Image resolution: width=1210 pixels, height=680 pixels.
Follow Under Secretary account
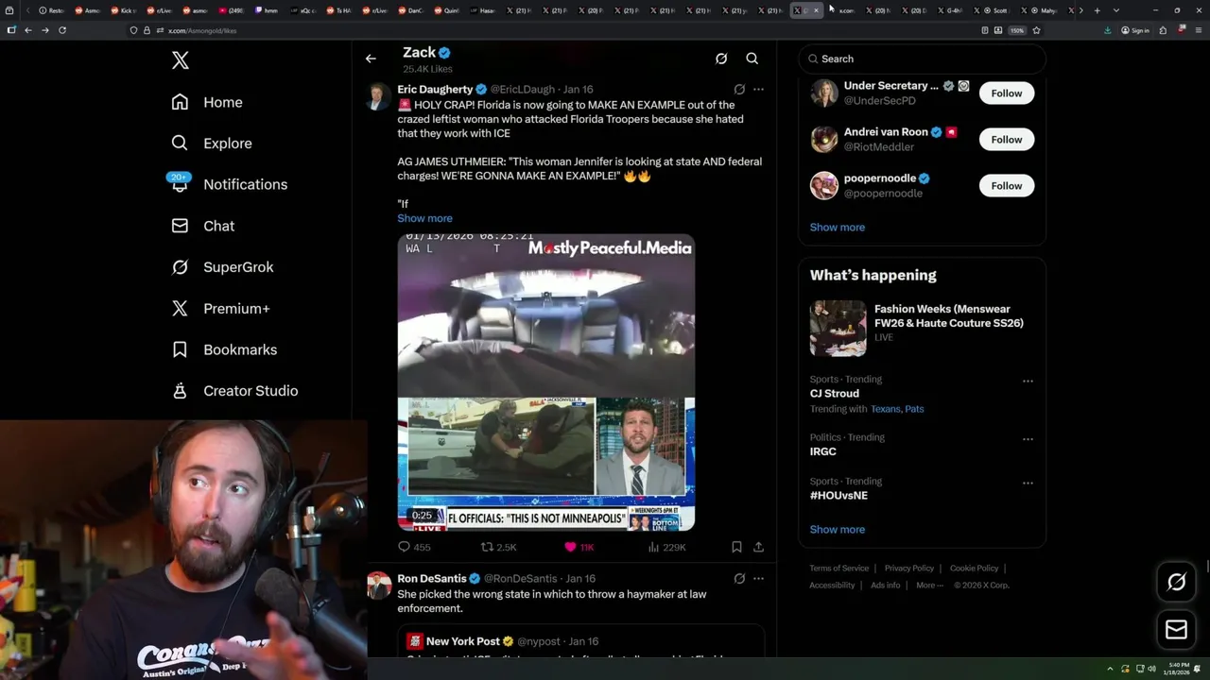point(1006,93)
